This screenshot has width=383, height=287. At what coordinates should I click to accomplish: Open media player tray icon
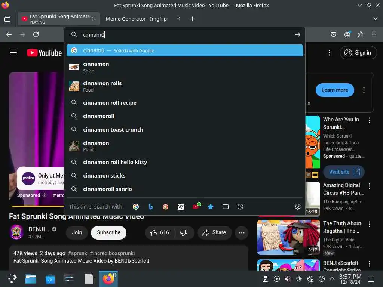pyautogui.click(x=277, y=279)
